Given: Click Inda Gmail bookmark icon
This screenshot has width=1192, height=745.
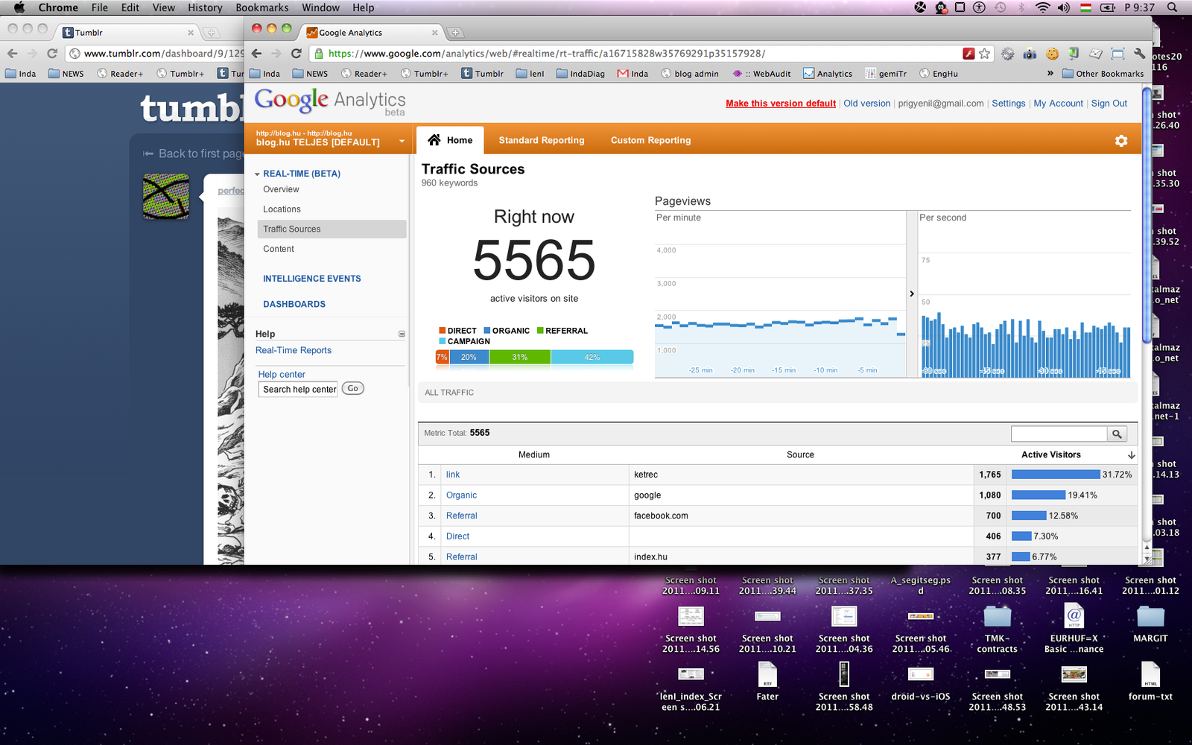Looking at the screenshot, I should (632, 74).
